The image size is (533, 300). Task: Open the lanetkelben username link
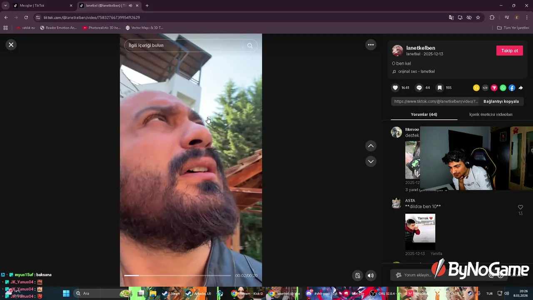pos(421,48)
